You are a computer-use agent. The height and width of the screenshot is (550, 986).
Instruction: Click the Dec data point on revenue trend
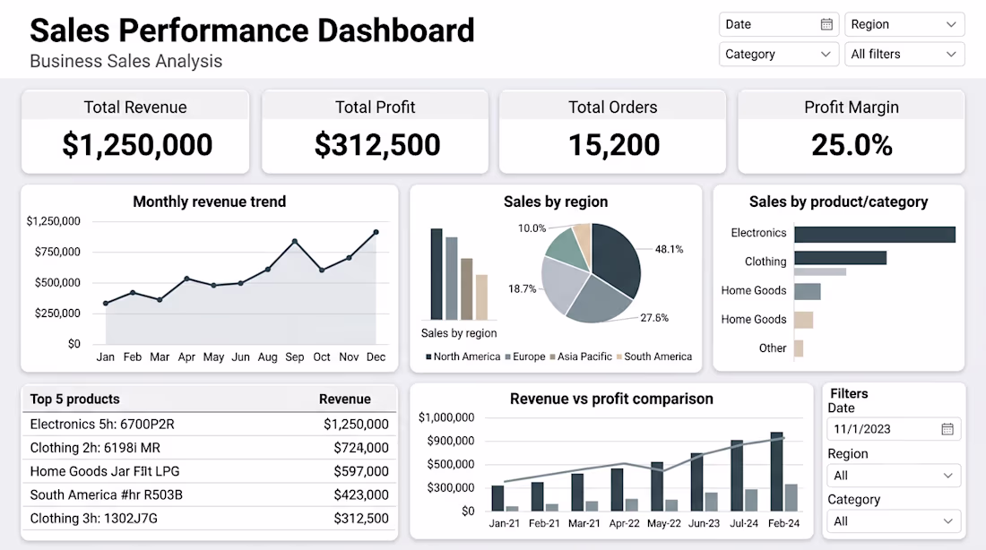tap(376, 233)
